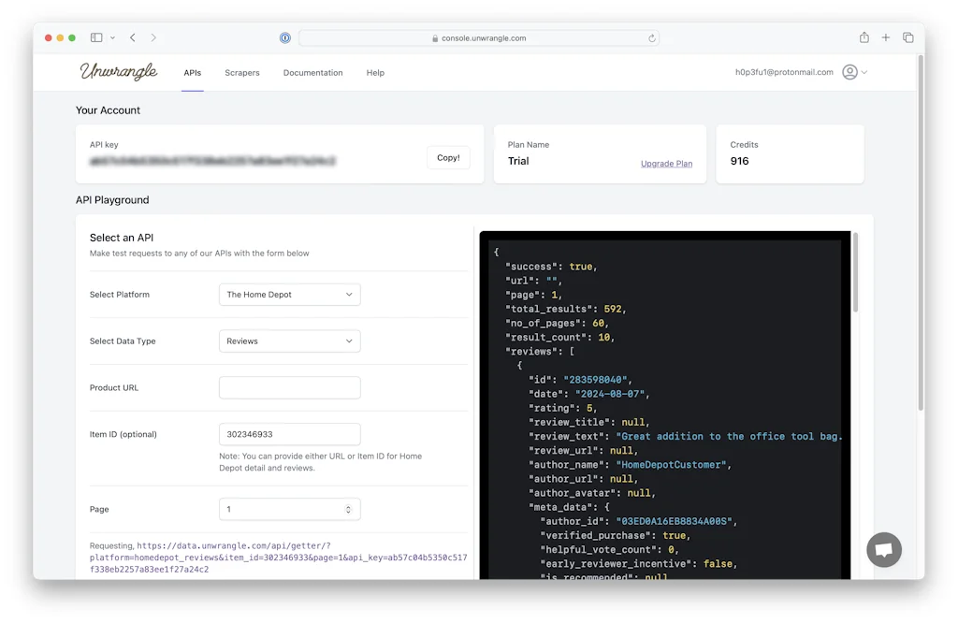Click the date "2024-08-07" value

click(x=610, y=394)
